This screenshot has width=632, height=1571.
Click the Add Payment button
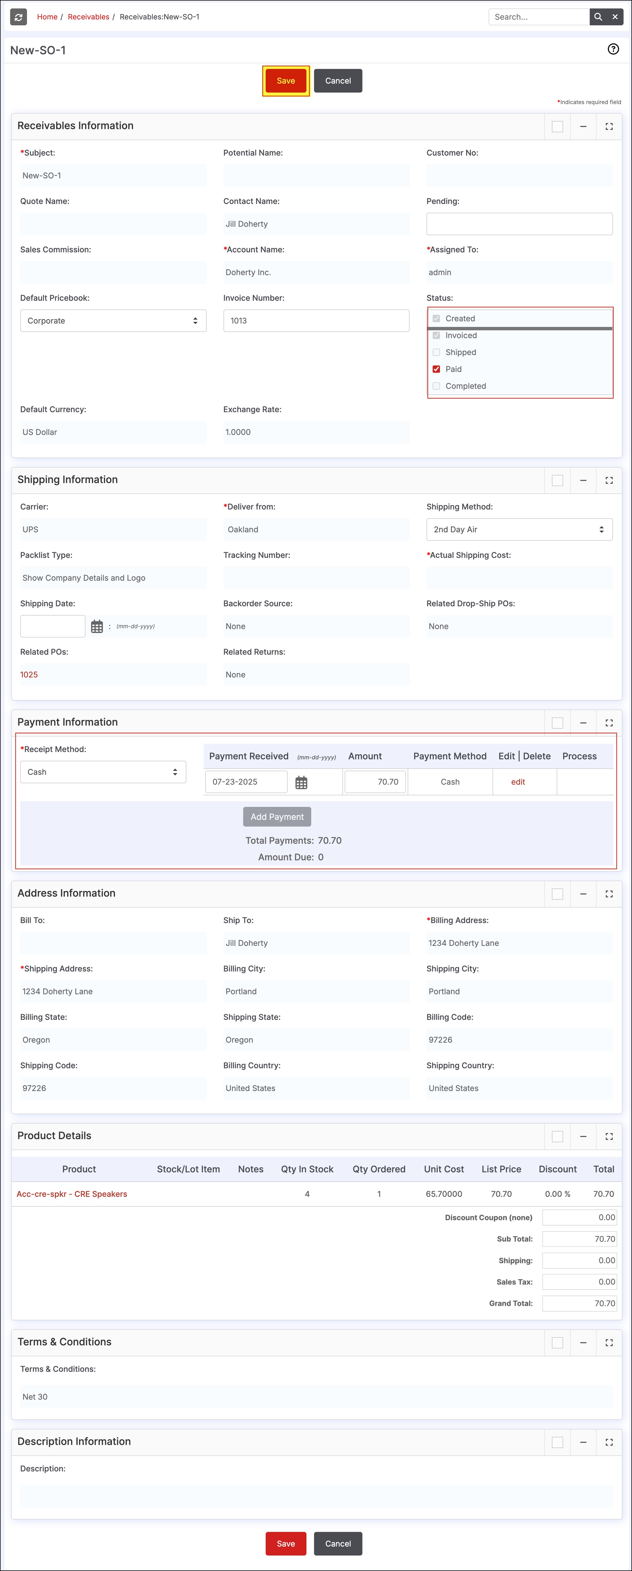coord(277,817)
